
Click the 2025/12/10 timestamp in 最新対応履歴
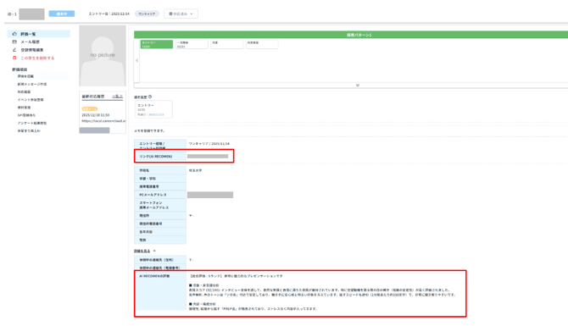click(95, 115)
